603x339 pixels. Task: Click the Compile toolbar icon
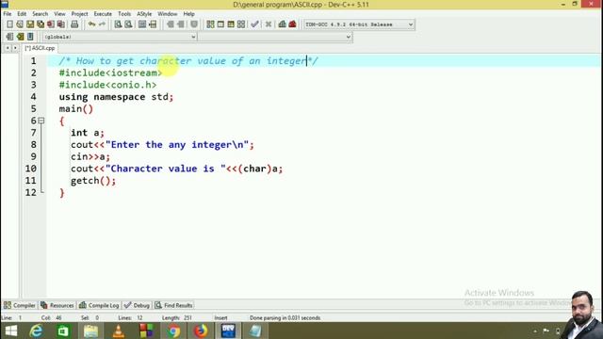click(x=210, y=24)
